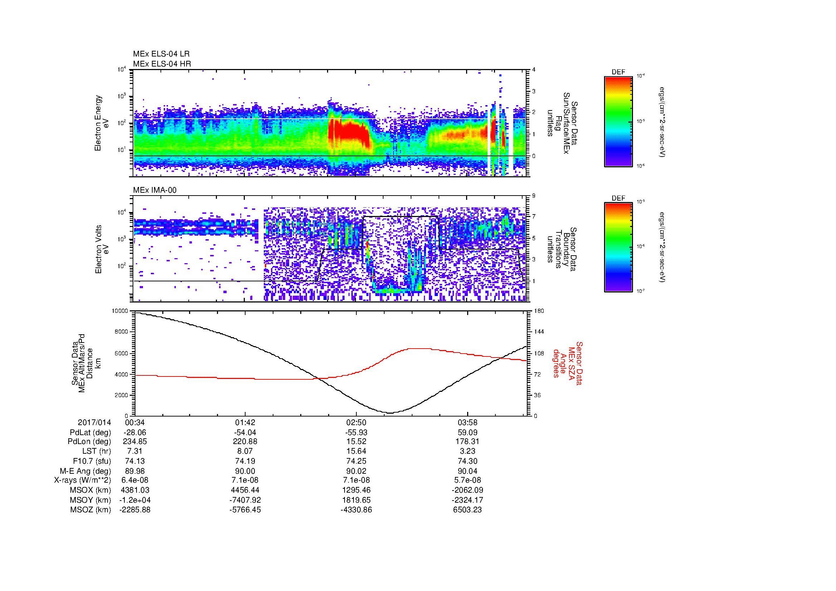Click the MSOX value '-2062.09'
Viewport: 836px width, 591px height.
coord(467,490)
